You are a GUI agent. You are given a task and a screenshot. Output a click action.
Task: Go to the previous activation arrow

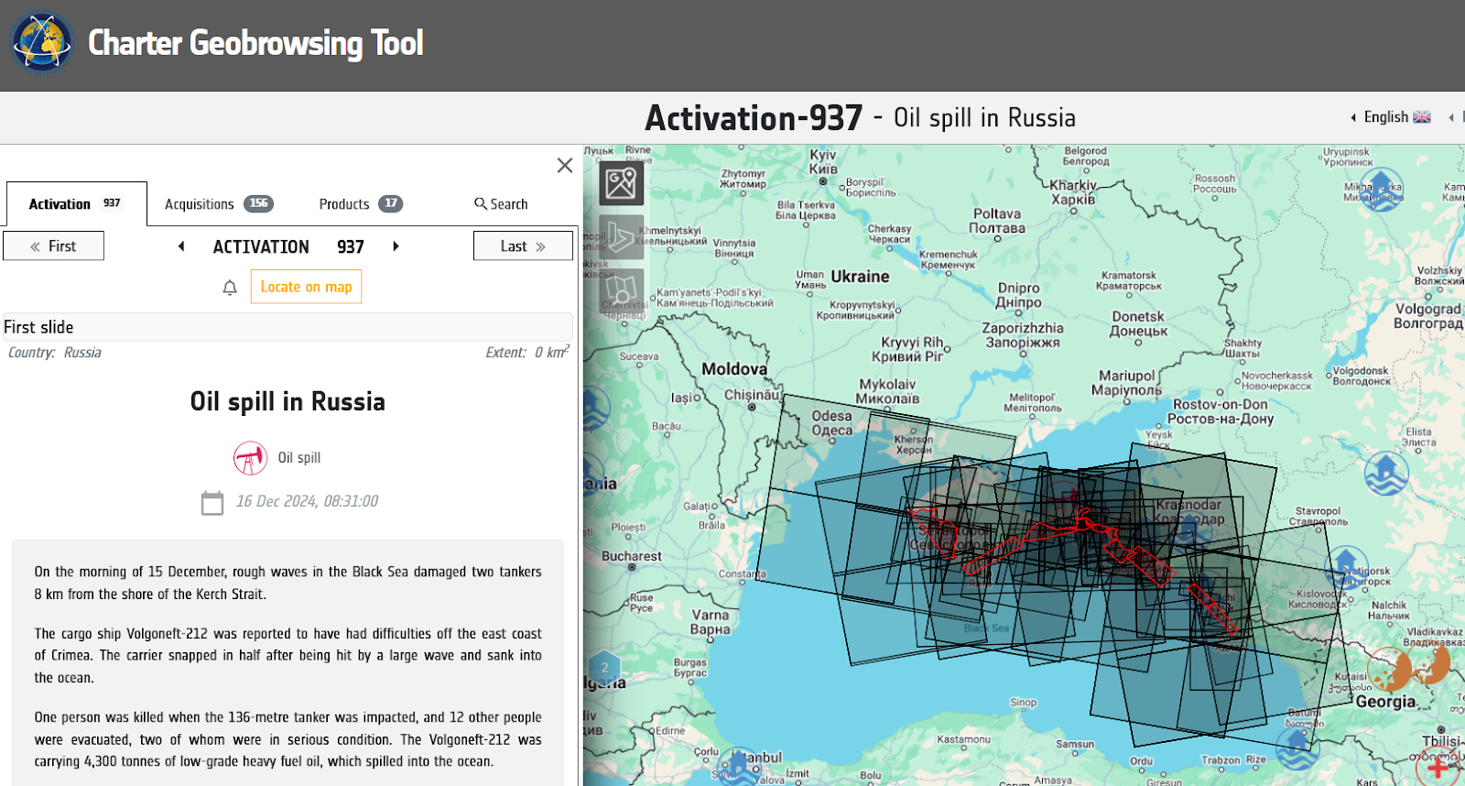pos(181,246)
